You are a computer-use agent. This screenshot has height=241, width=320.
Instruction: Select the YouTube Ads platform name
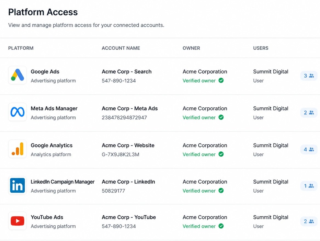click(47, 217)
